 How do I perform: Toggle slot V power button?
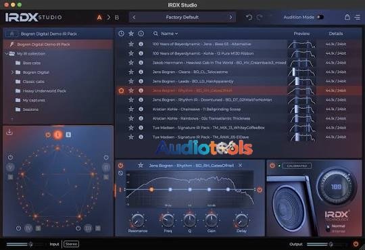pos(10,157)
